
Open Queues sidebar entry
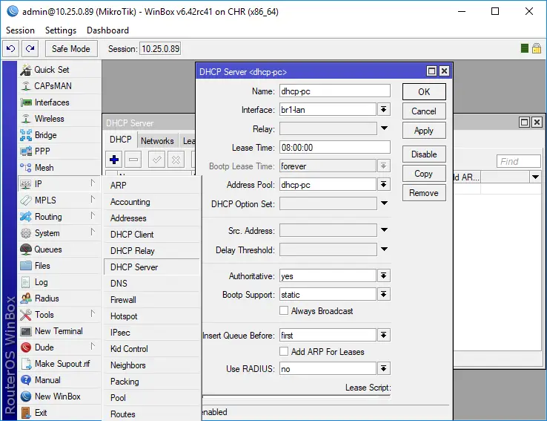pos(59,249)
